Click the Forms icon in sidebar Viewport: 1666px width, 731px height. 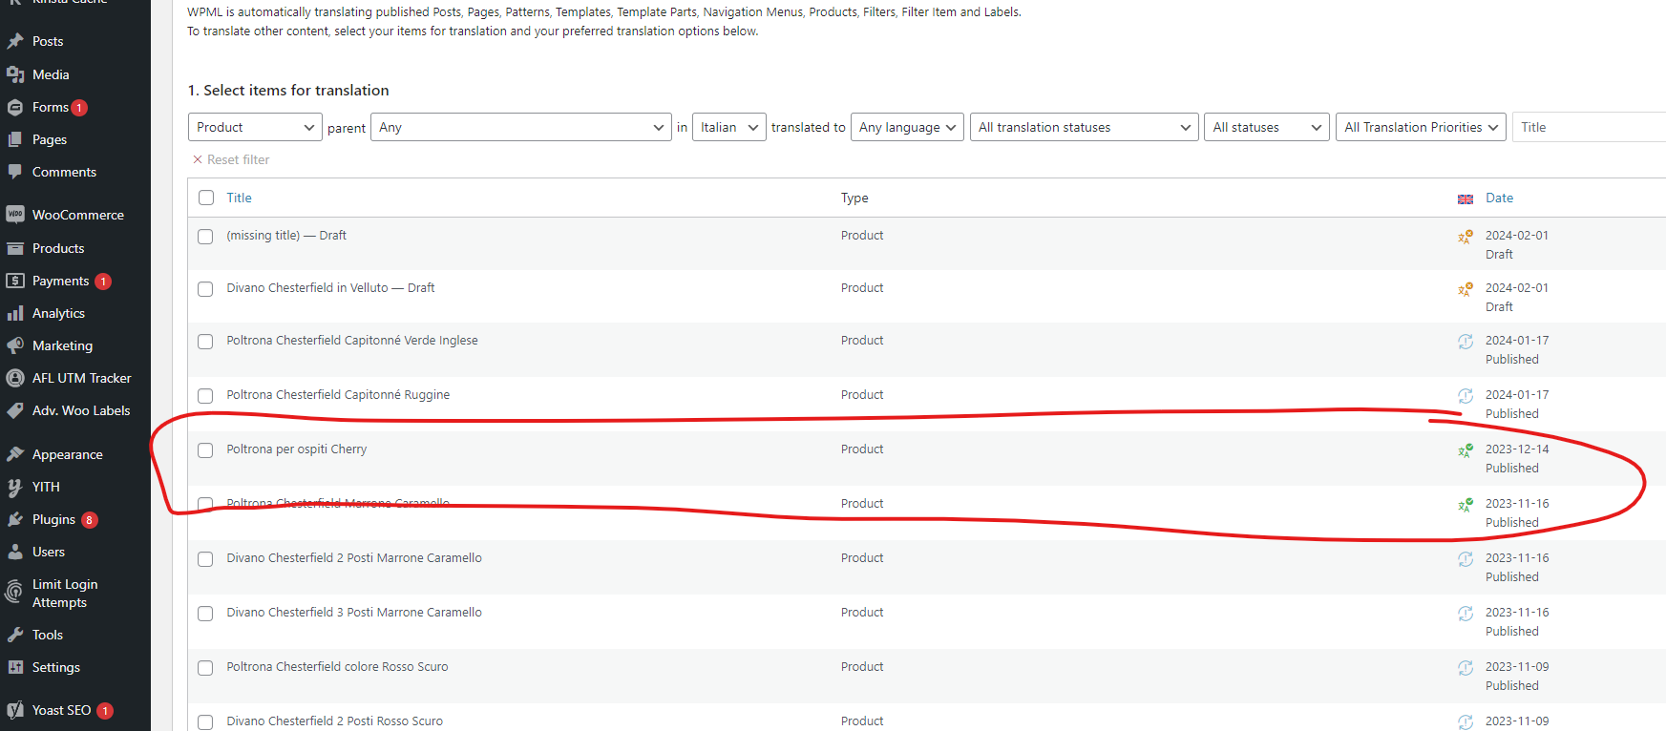point(15,107)
